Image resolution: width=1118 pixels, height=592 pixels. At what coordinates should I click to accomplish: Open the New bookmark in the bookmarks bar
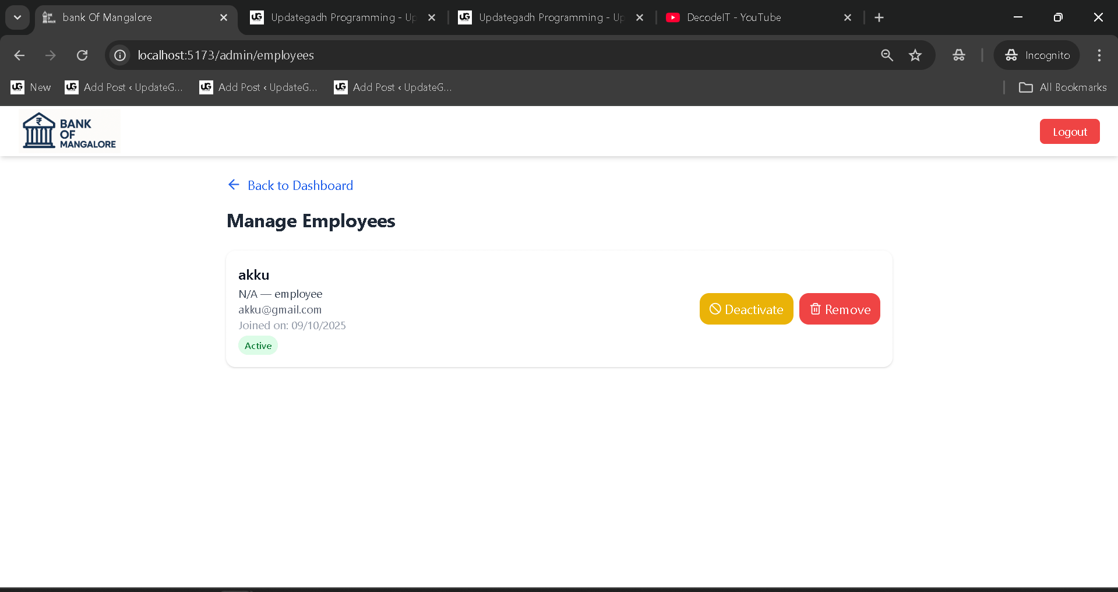pyautogui.click(x=31, y=87)
